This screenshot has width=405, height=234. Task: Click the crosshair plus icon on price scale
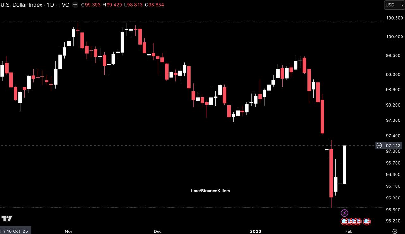click(x=379, y=146)
